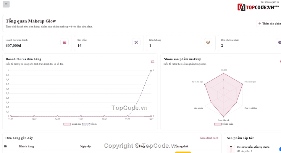
Task: Click the Son môi radar chart vertex
Action: pyautogui.click(x=224, y=73)
